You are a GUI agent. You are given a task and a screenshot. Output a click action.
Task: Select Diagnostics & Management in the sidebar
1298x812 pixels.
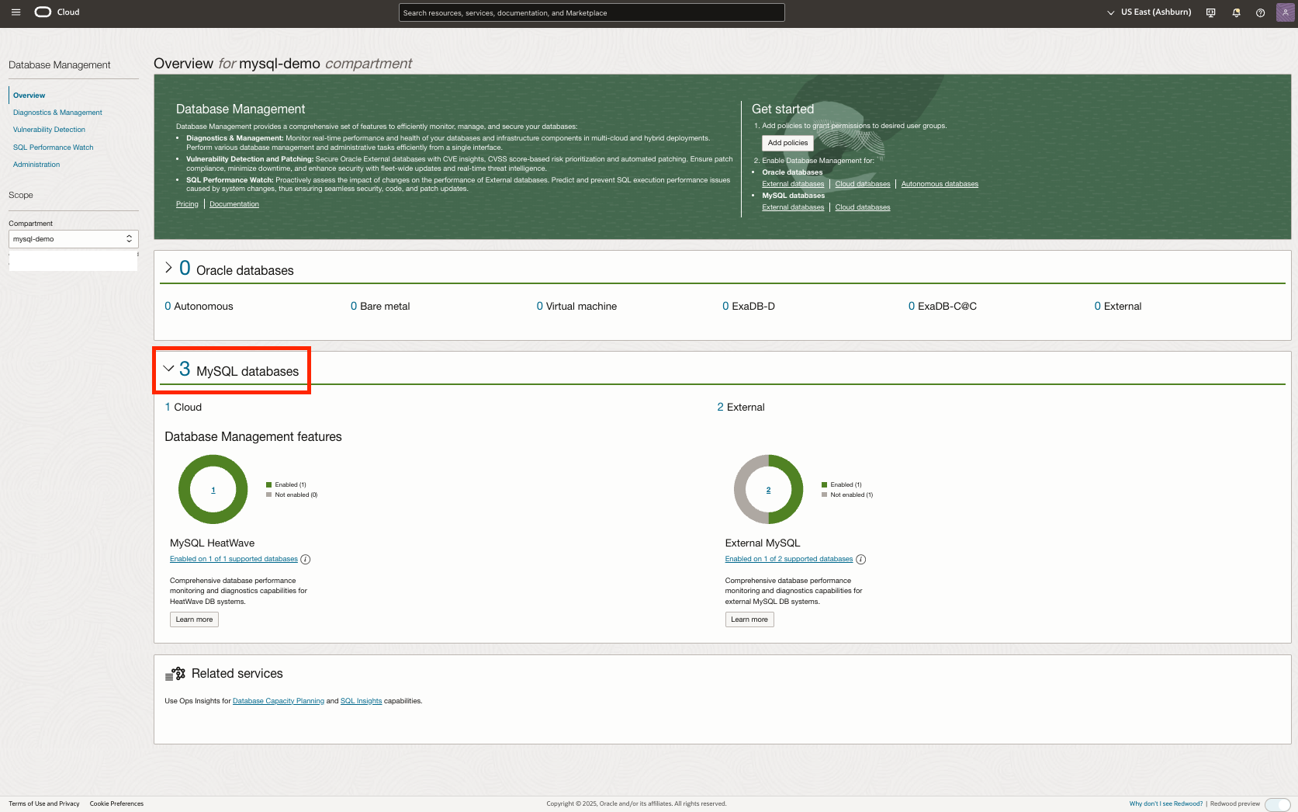[57, 112]
